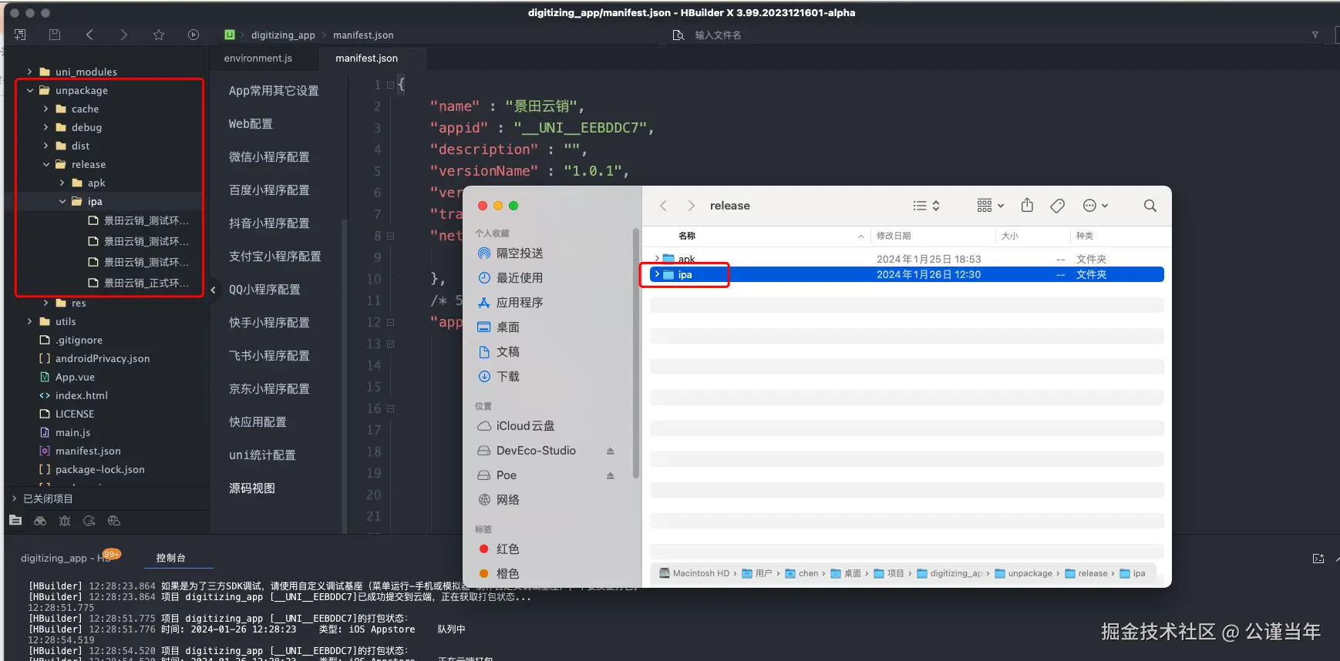Click binoculars icon in HBuilder bottom bar
Viewport: 1340px width, 661px height.
coord(40,521)
